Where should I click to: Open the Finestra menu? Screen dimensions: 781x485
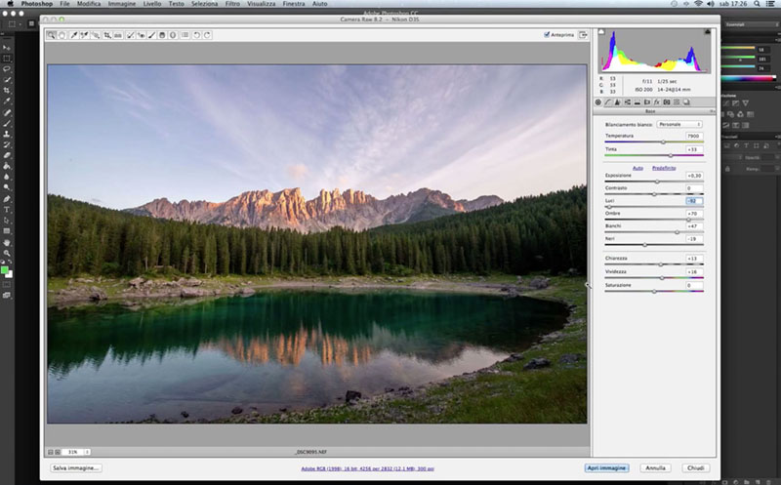click(294, 4)
